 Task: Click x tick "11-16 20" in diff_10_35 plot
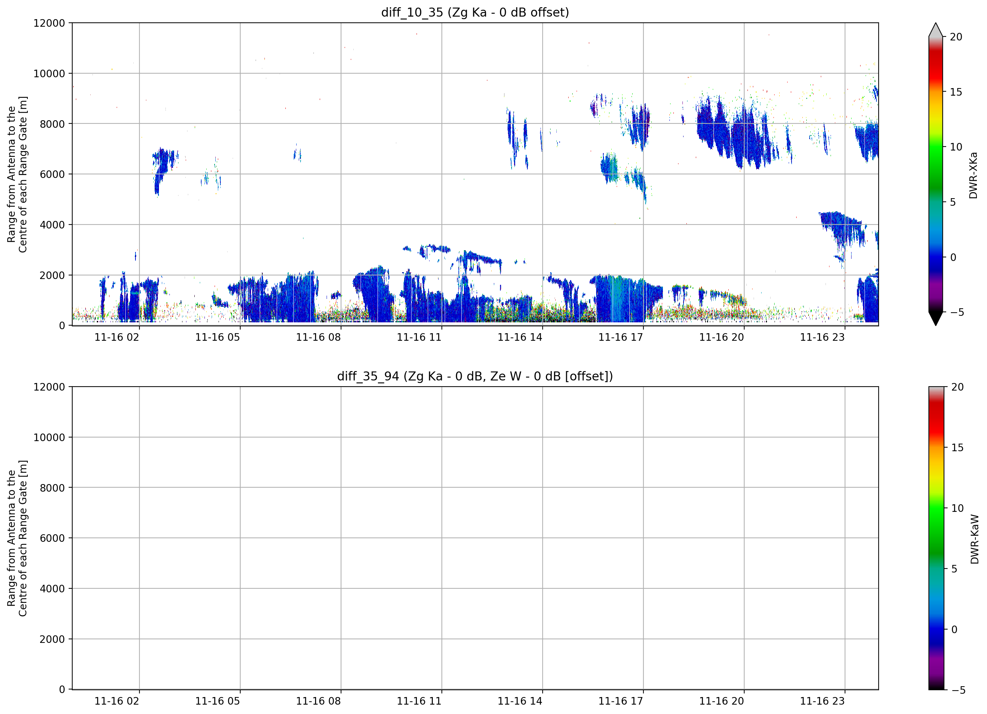(x=721, y=338)
